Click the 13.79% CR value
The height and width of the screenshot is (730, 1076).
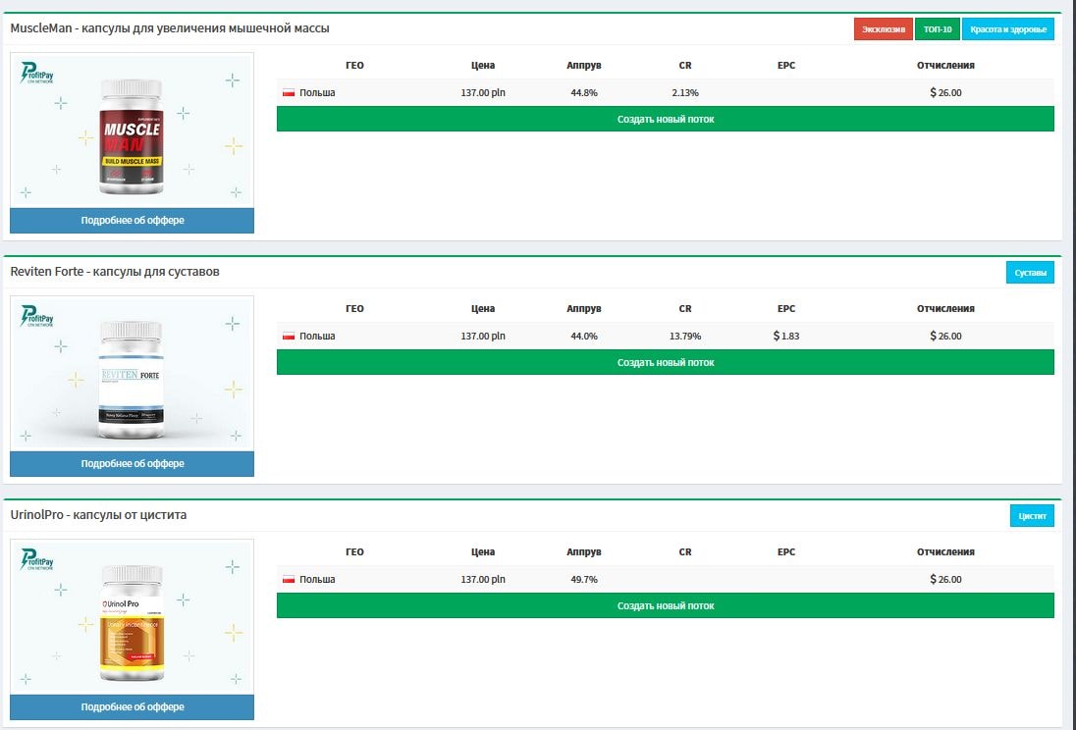[685, 337]
